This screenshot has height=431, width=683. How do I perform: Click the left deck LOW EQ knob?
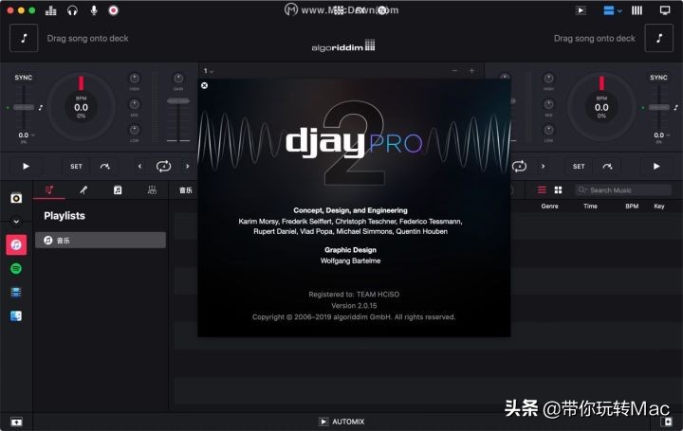tap(134, 130)
